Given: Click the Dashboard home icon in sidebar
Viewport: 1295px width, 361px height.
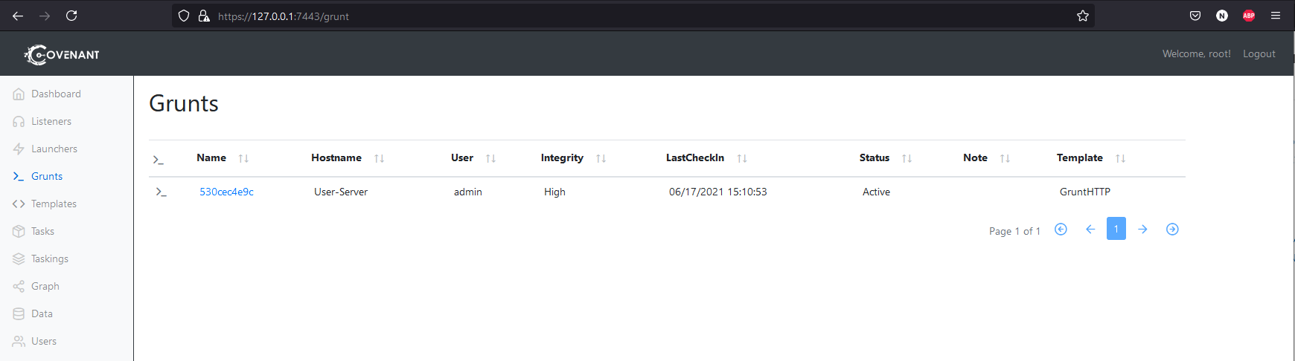Looking at the screenshot, I should (19, 94).
